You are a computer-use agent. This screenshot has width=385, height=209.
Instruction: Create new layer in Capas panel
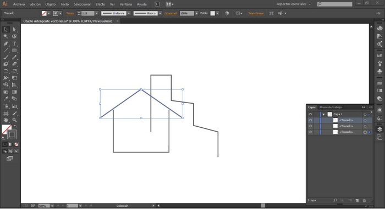tap(357, 200)
